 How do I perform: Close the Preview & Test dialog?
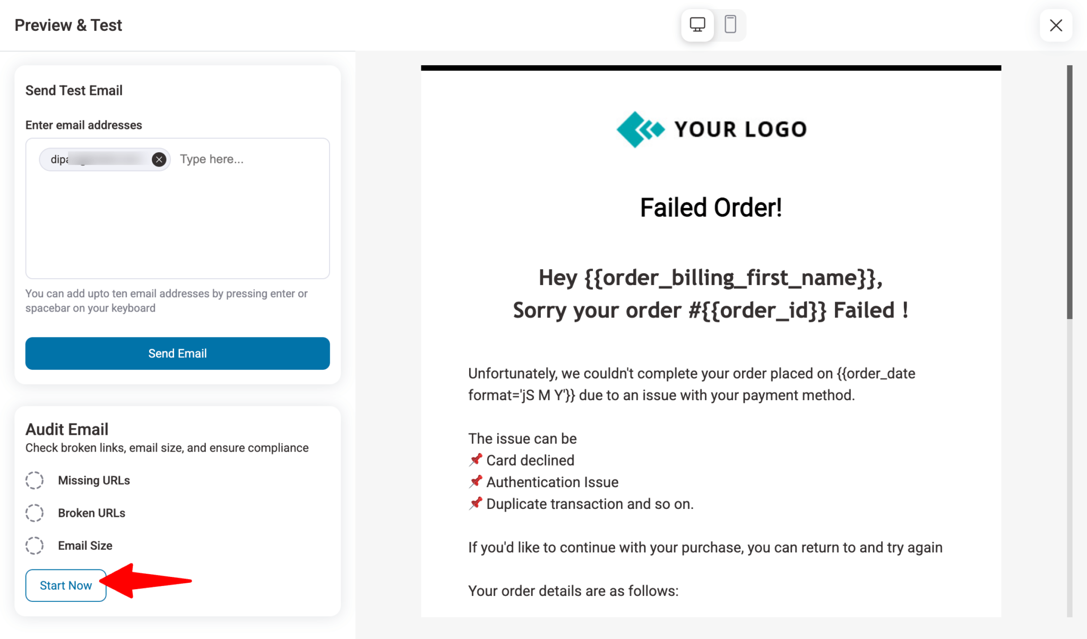click(1056, 25)
